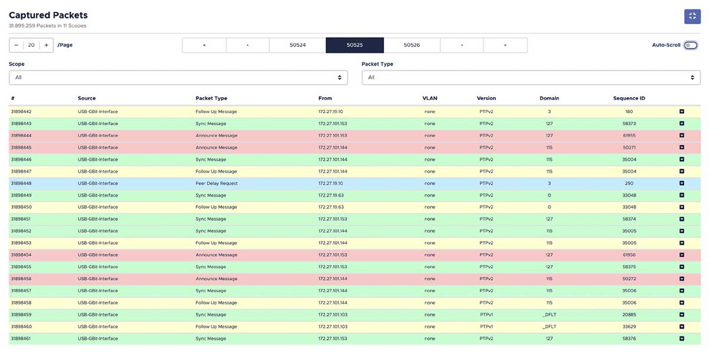Image resolution: width=709 pixels, height=360 pixels.
Task: Open the Scope filter dropdown
Action: point(178,77)
